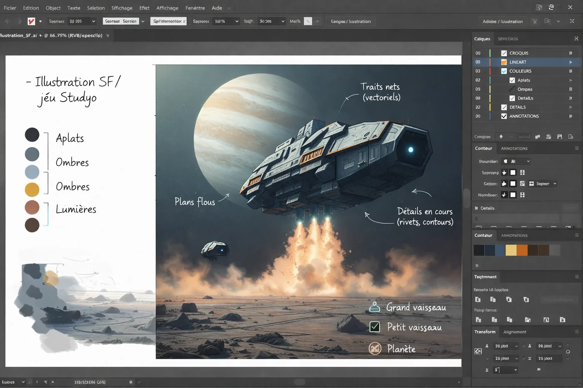Open the Effet menu
Viewport: 583px width, 388px height.
(x=145, y=8)
